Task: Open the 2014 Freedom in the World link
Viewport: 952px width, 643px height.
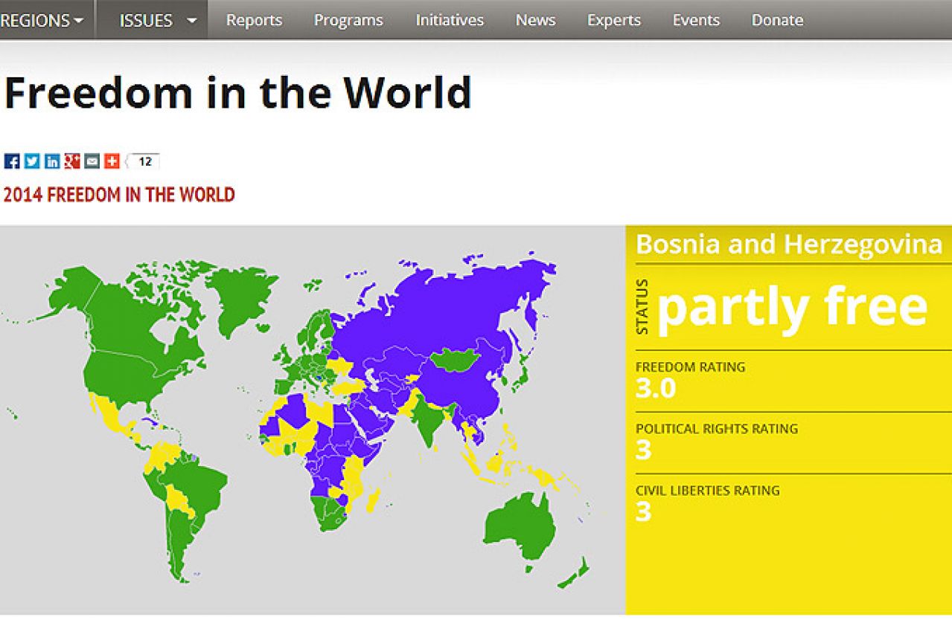Action: 119,195
